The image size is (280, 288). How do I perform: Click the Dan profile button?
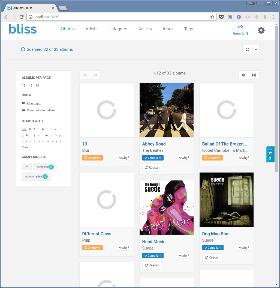(x=252, y=3)
